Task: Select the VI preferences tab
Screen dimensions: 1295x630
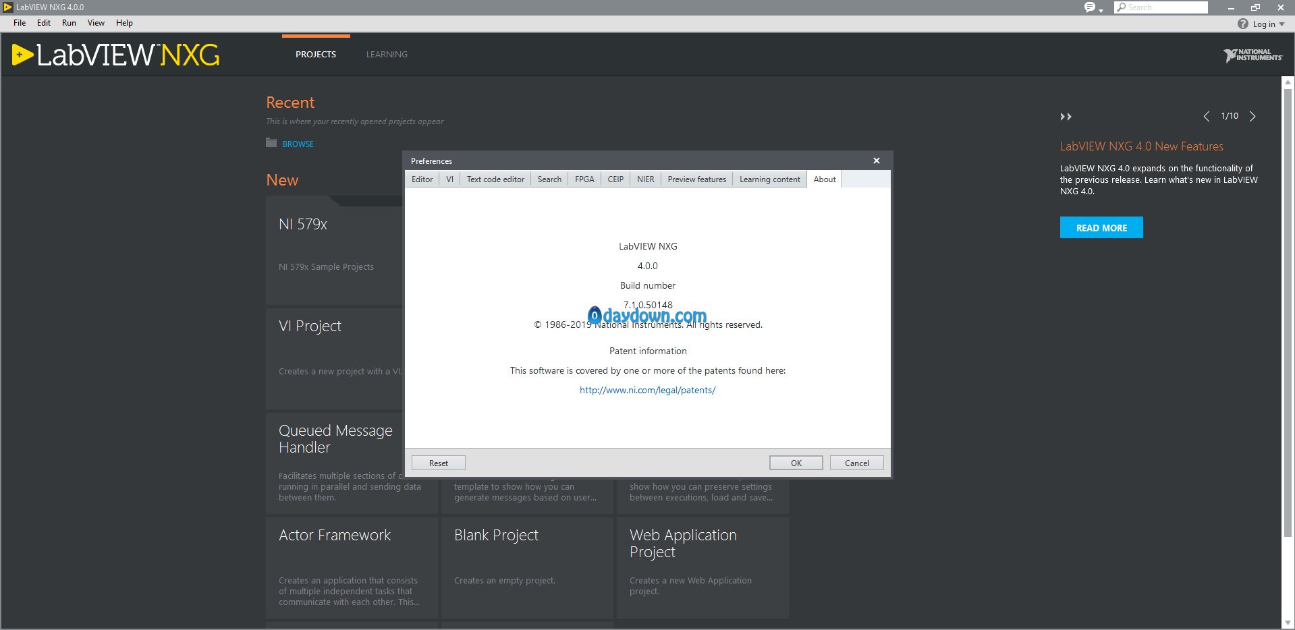Action: [449, 179]
